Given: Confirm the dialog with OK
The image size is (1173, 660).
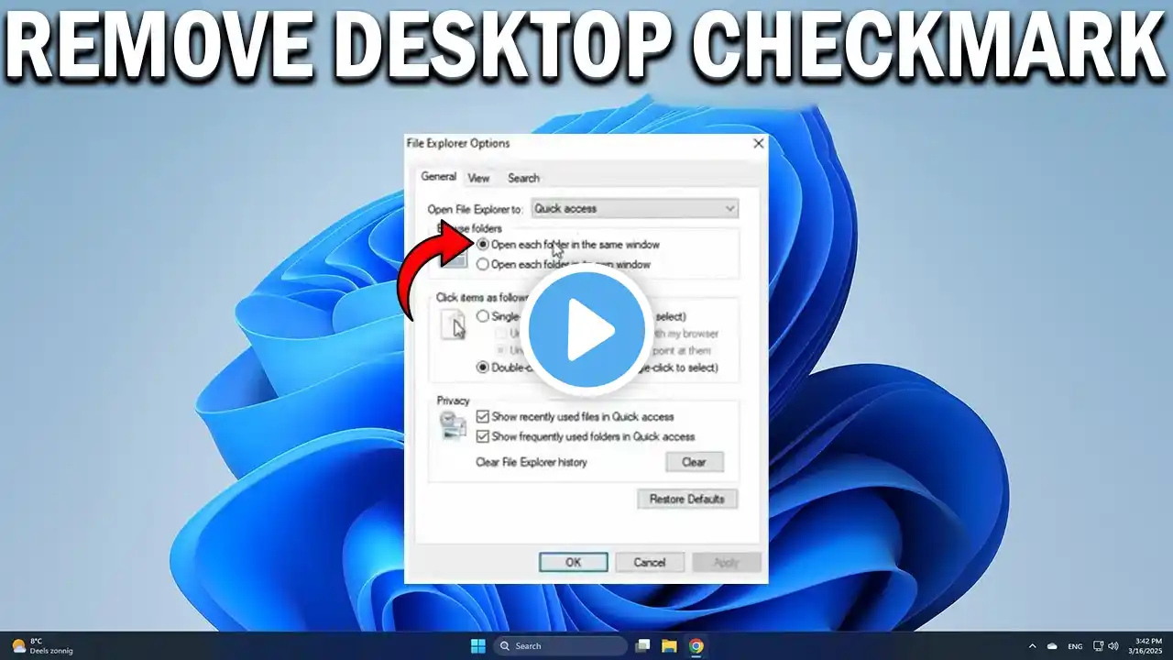Looking at the screenshot, I should pyautogui.click(x=573, y=562).
